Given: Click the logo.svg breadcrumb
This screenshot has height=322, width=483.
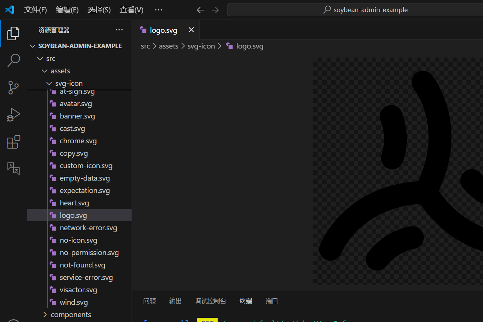Looking at the screenshot, I should coord(245,46).
